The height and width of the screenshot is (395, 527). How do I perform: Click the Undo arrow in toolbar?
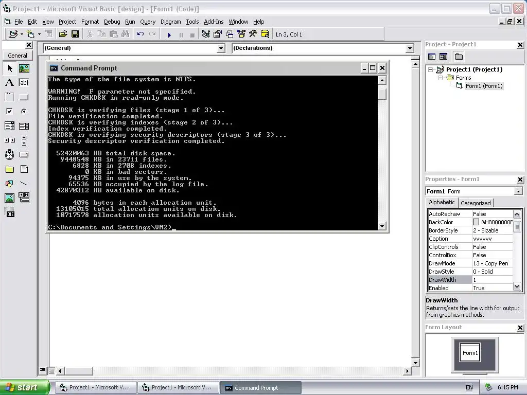point(140,34)
